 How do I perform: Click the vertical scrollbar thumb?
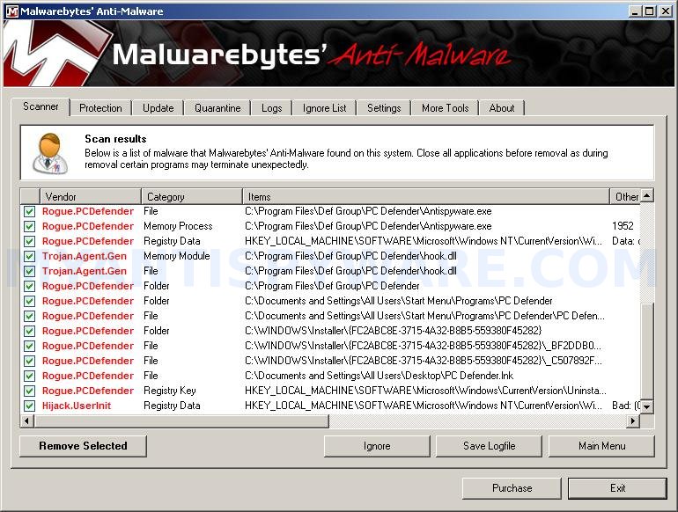647,350
